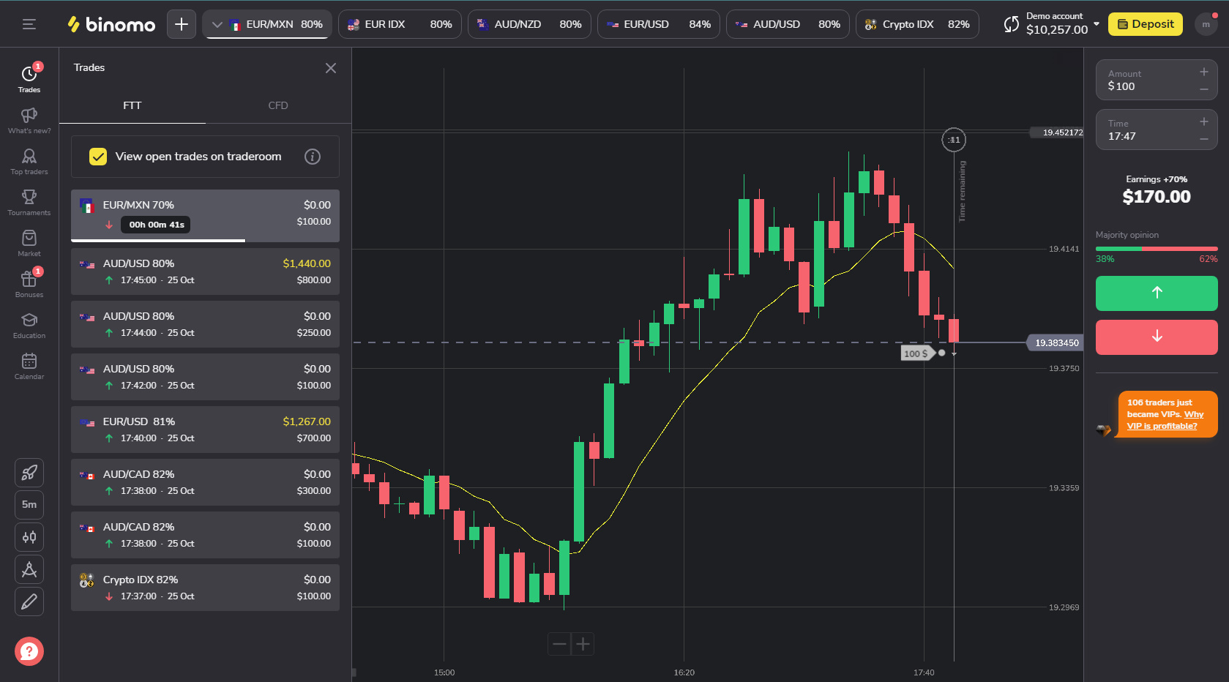Expand the Demo account dropdown
This screenshot has height=682, width=1229.
1097,24
